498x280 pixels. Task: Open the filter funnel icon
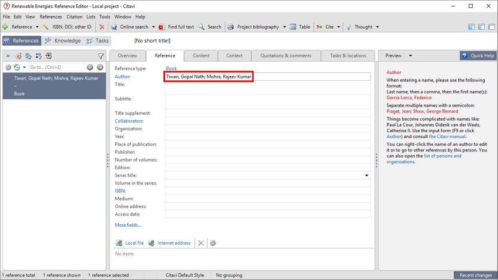101,56
